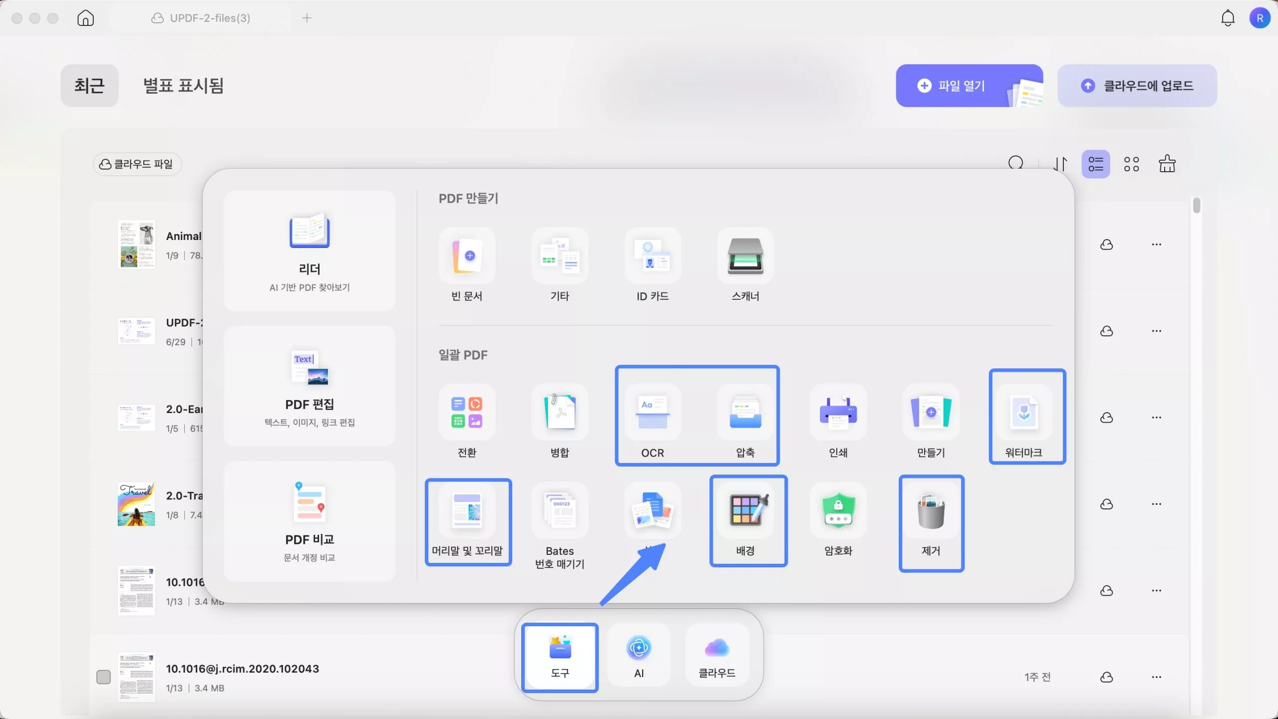1278x719 pixels.
Task: Open more options for the Animal file
Action: [x=1156, y=244]
